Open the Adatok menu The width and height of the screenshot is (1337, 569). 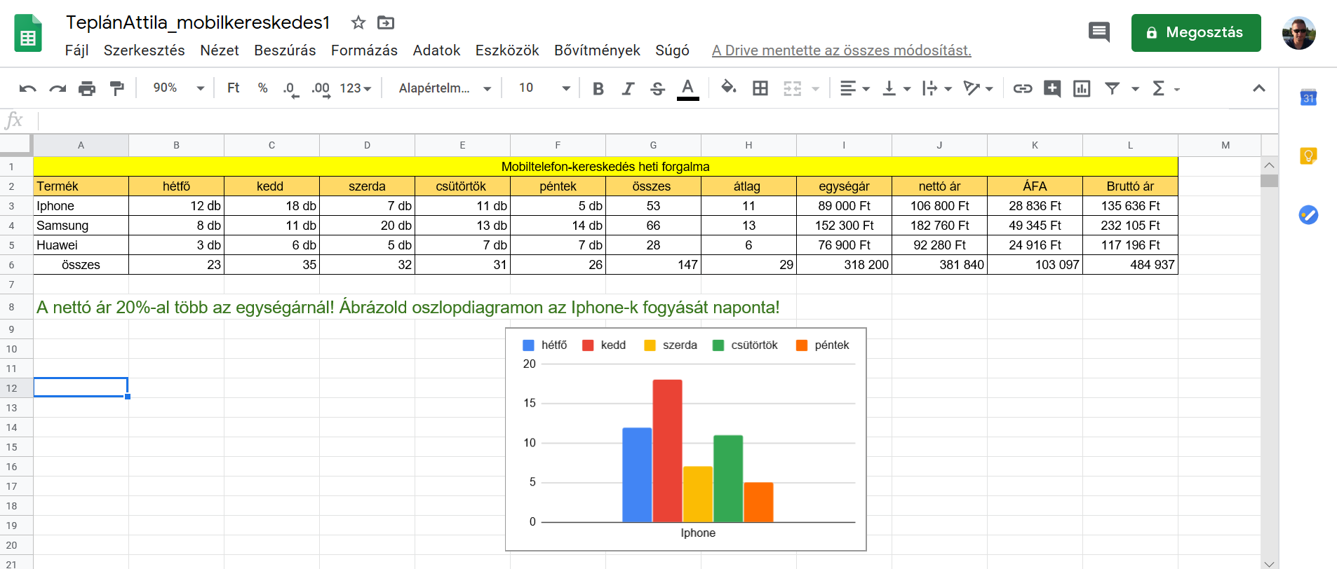pyautogui.click(x=436, y=50)
